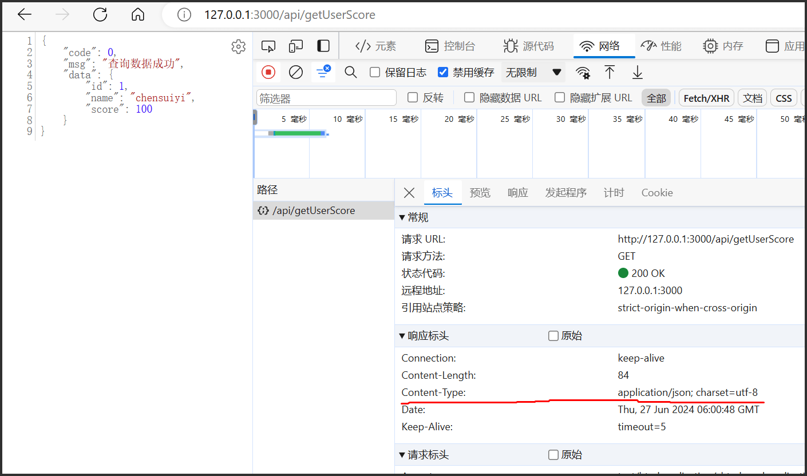Check 隐藏数据 URL option
The width and height of the screenshot is (807, 476).
469,97
